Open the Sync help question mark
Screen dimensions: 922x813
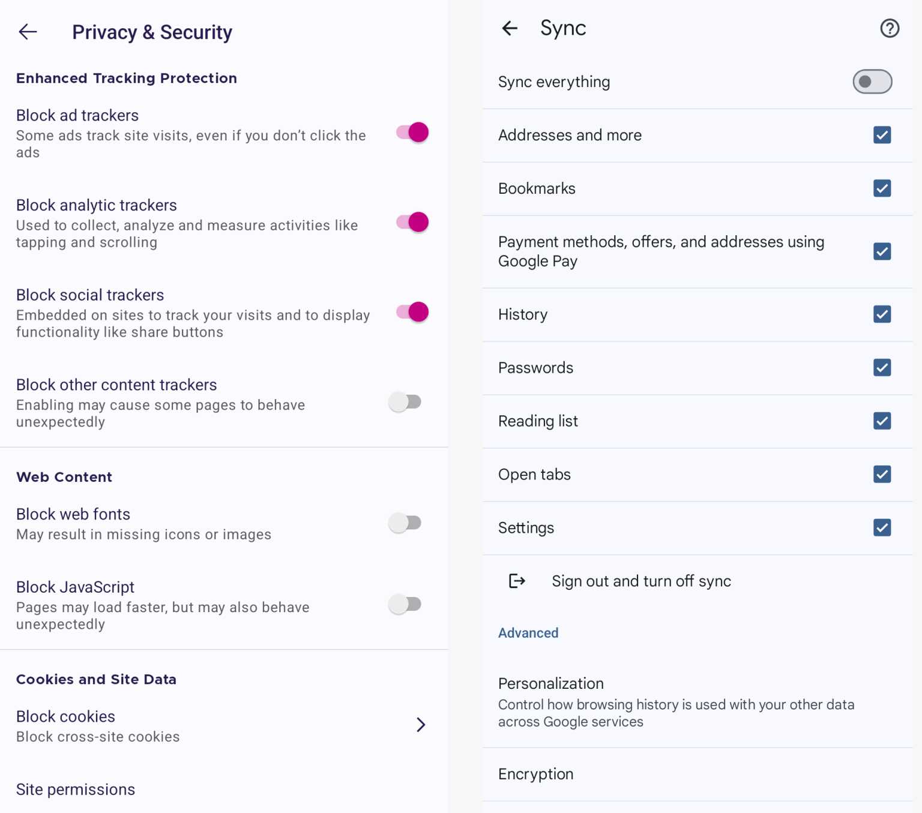pyautogui.click(x=890, y=28)
